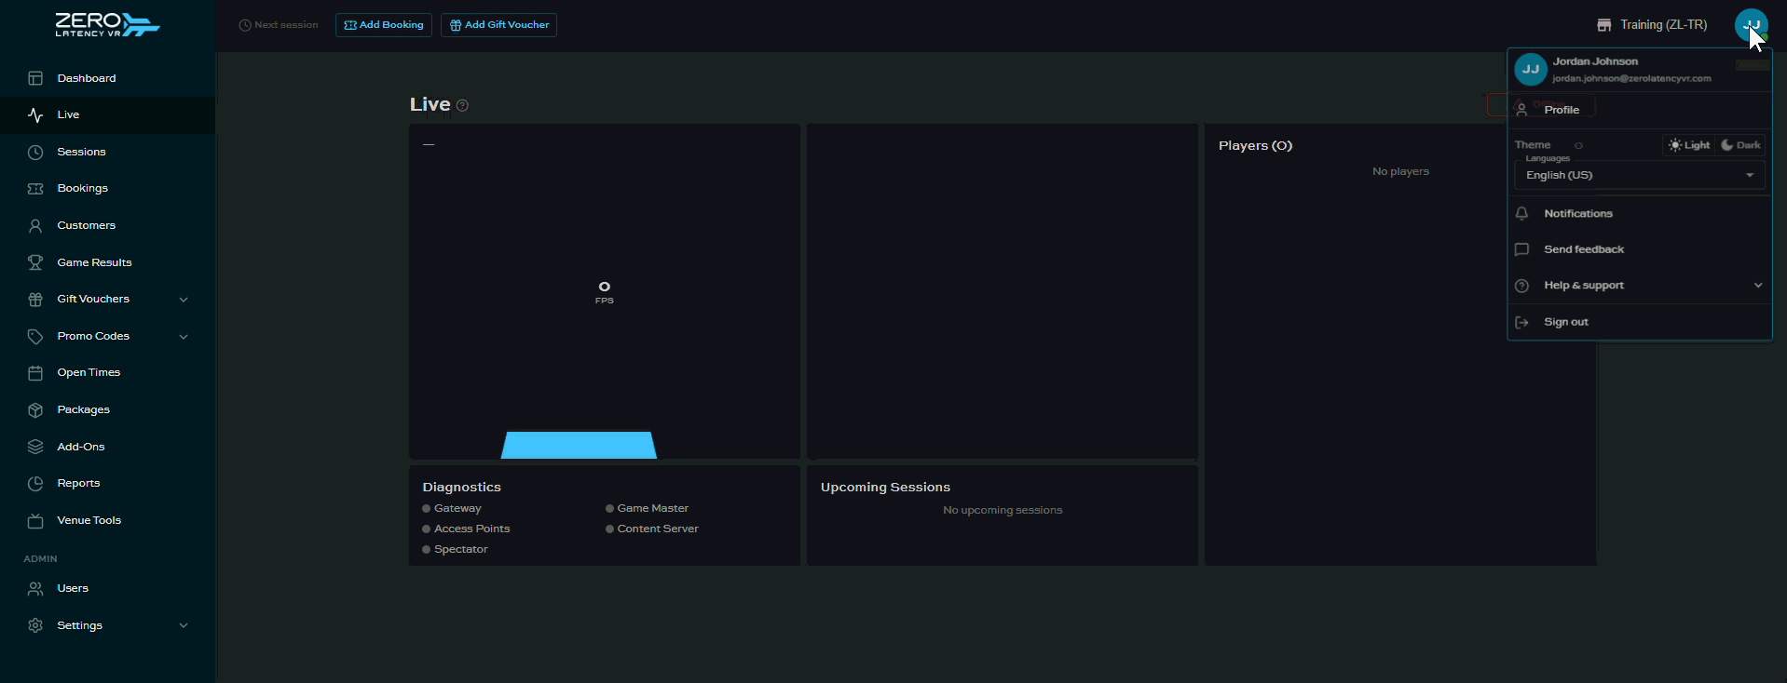Click the Reports pie chart icon
Viewport: 1787px width, 683px height.
35,484
